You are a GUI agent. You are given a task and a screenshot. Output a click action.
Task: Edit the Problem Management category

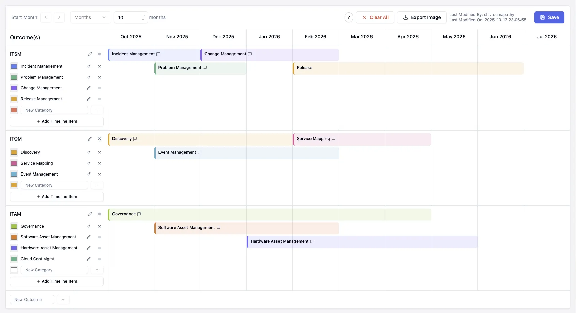tap(89, 77)
